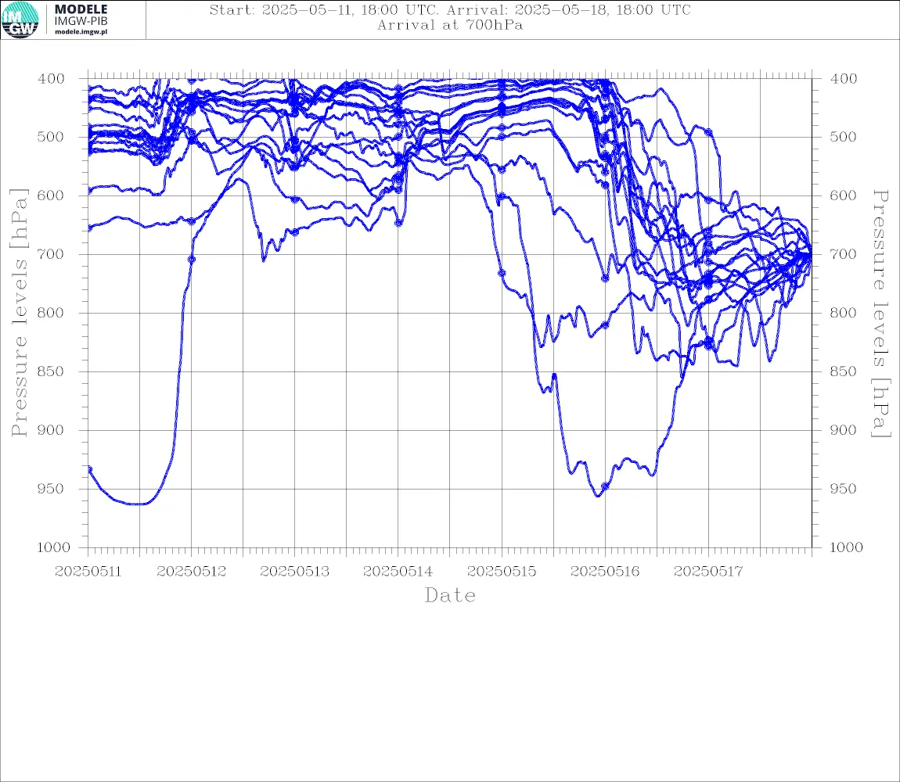Click the 20250517 date label
Screen dimensions: 900x782
tap(708, 572)
